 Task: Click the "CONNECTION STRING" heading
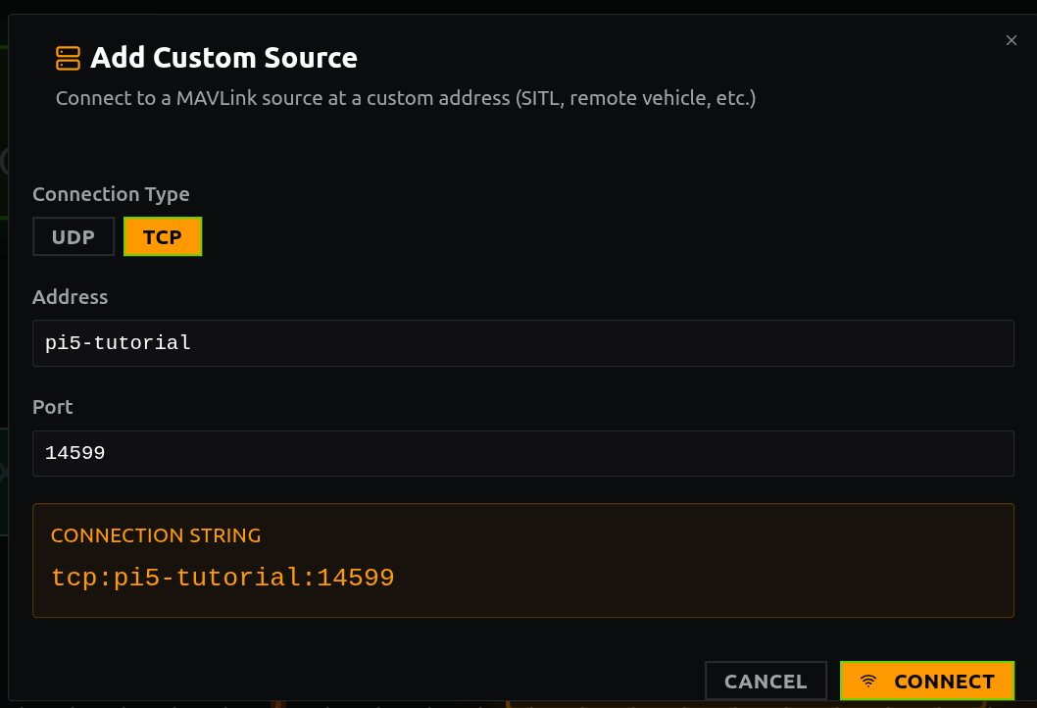click(156, 535)
